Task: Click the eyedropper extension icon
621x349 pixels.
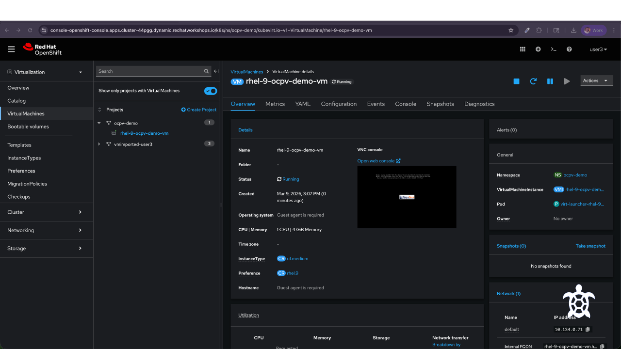Action: click(x=527, y=30)
